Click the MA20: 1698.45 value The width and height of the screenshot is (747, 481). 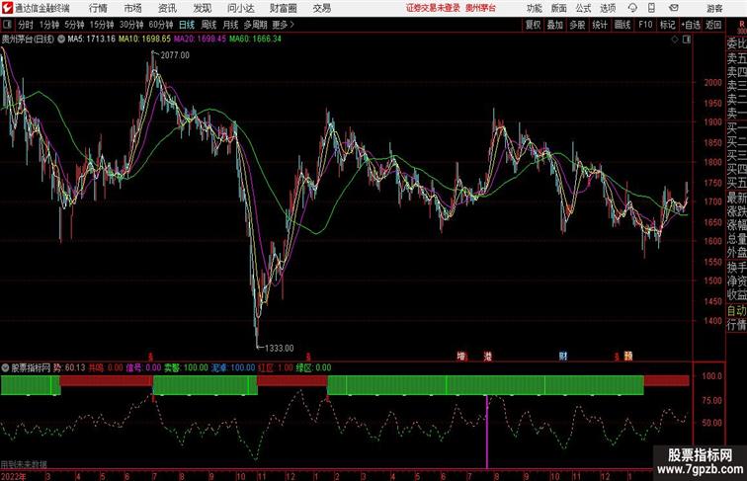(x=200, y=40)
